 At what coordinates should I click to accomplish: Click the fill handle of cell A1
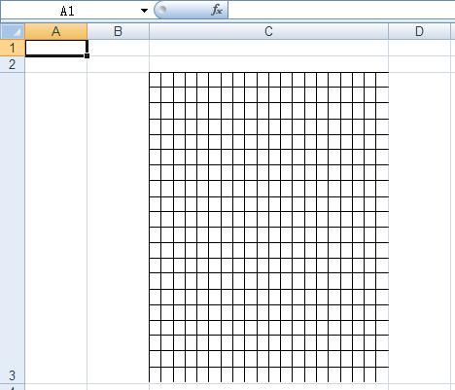[87, 55]
